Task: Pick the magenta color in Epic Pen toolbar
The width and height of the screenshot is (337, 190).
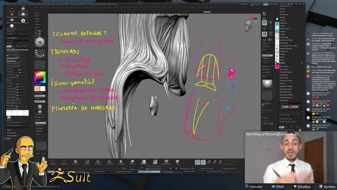Action: pos(277,65)
